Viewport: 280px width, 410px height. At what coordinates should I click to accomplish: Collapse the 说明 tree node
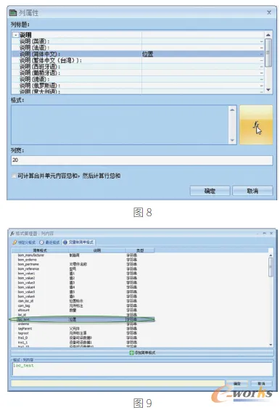16,35
